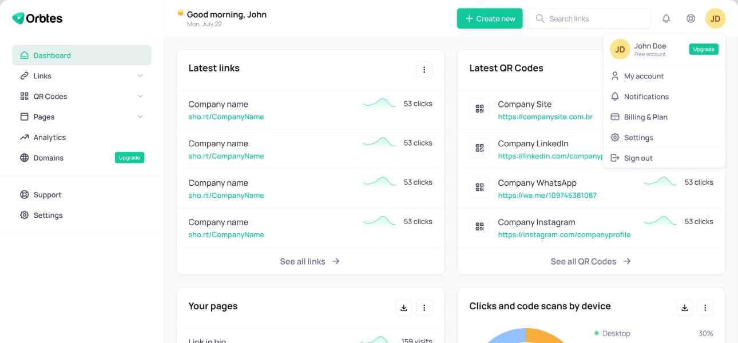This screenshot has width=738, height=343.
Task: Open Clicks and code scans options menu
Action: (x=705, y=308)
